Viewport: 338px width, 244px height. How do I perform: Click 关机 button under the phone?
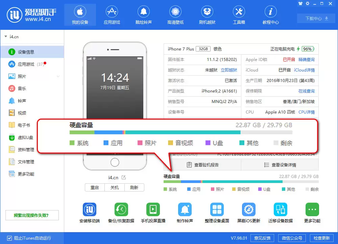pos(115,188)
